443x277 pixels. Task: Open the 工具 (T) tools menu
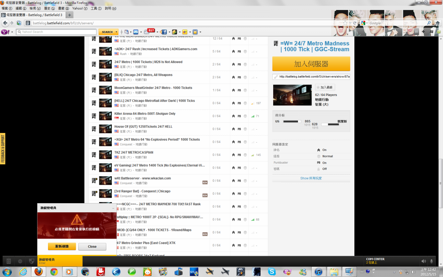point(96,8)
